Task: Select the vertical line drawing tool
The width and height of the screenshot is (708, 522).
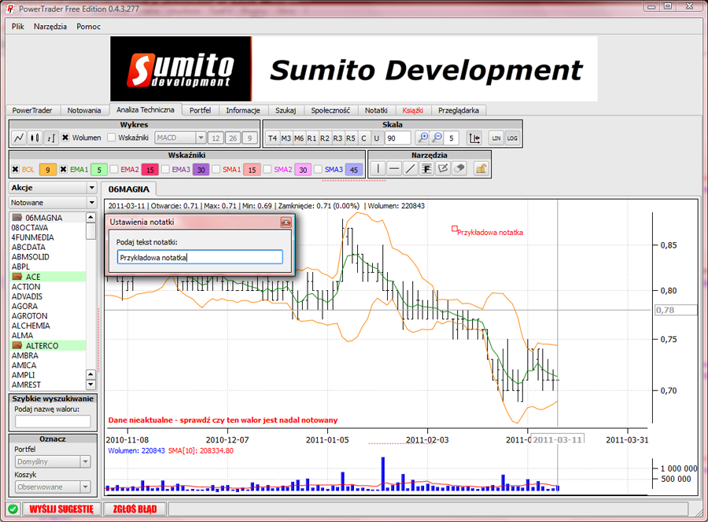Action: click(x=378, y=169)
